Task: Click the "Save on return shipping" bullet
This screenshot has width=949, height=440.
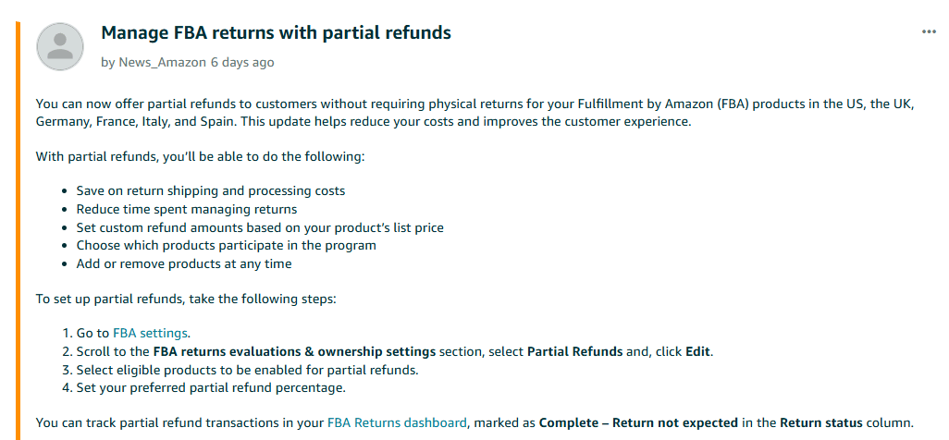Action: point(211,190)
